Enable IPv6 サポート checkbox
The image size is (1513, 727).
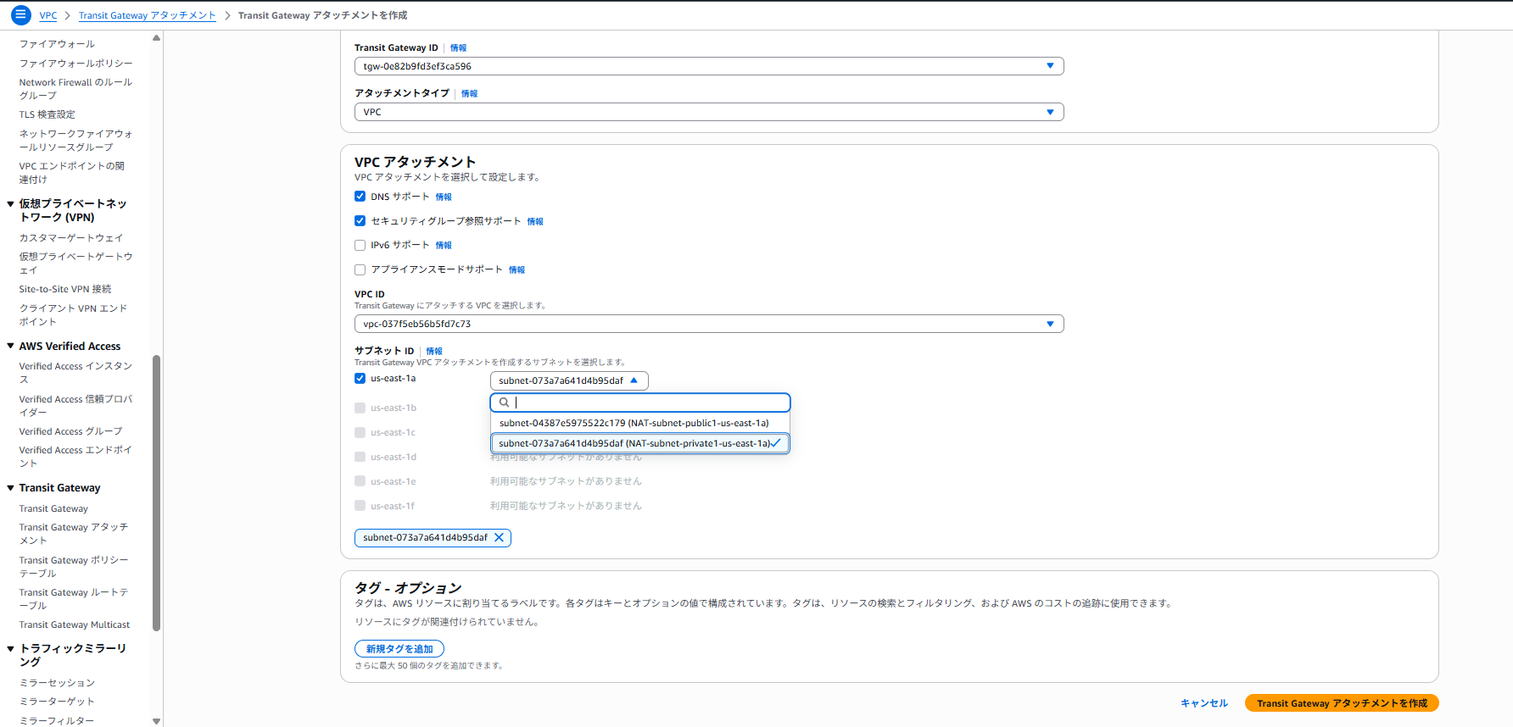(360, 245)
